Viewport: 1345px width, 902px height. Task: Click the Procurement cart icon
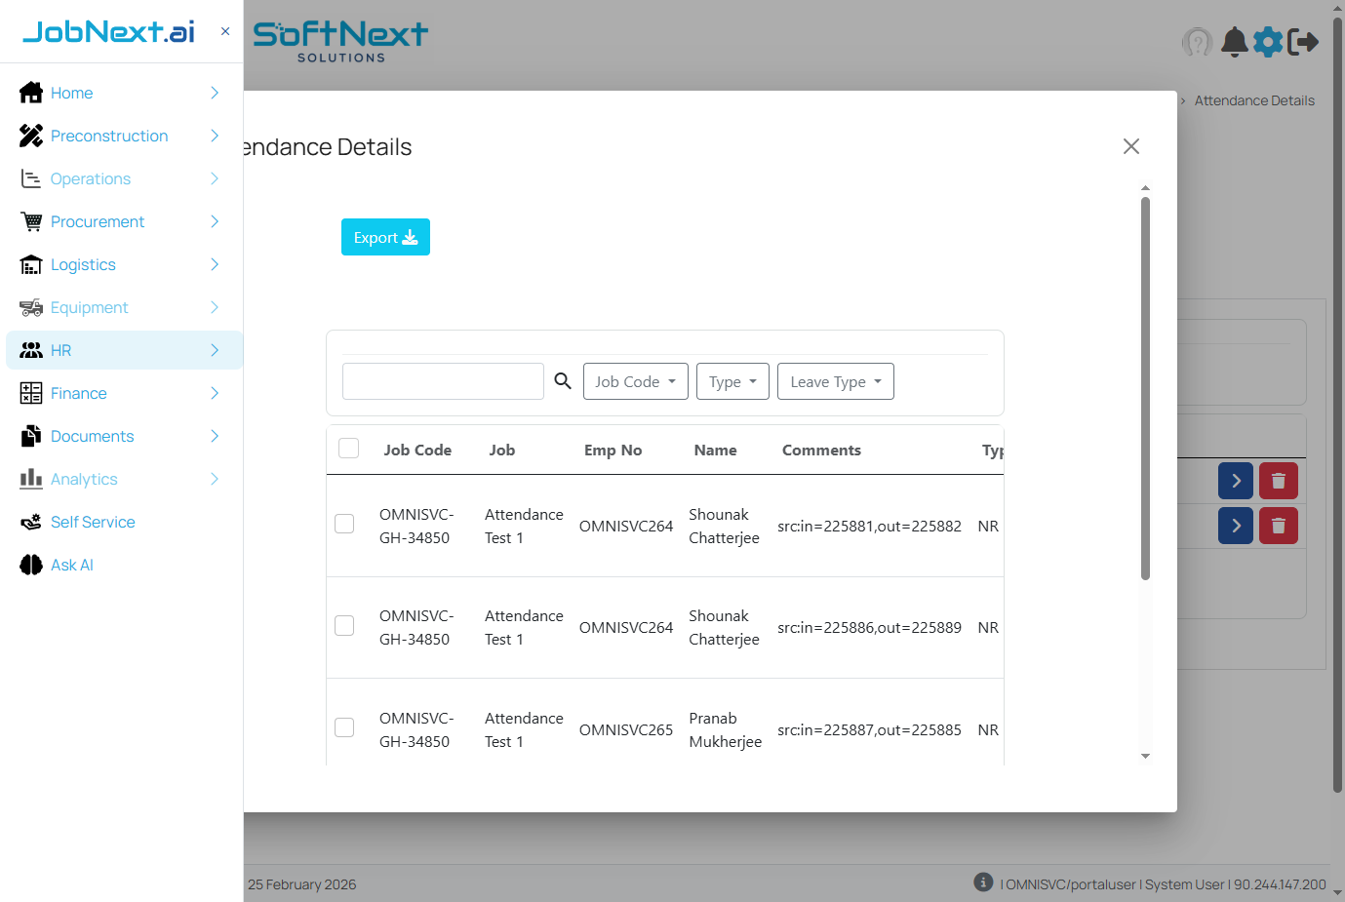31,221
